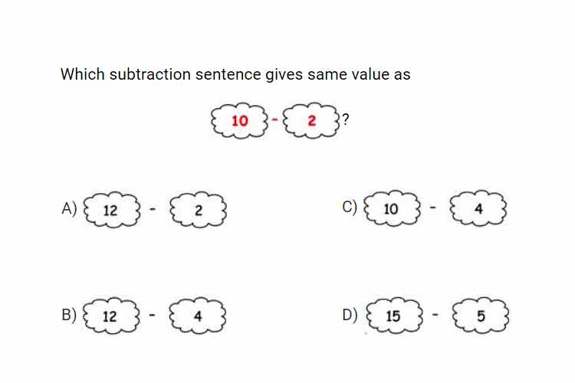Click the 4 cloud in option B
The width and height of the screenshot is (575, 383).
[198, 315]
